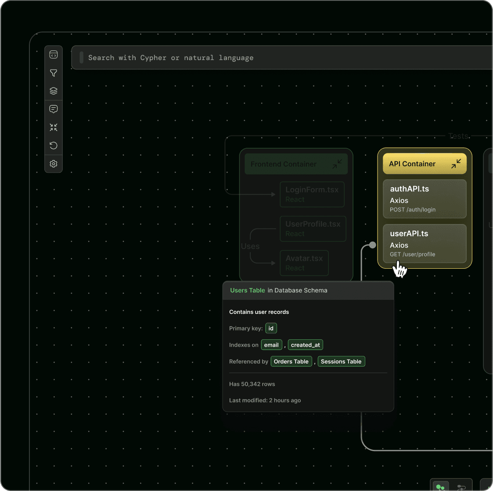Viewport: 493px width, 491px height.
Task: Open the code panel icon in sidebar
Action: (x=54, y=55)
